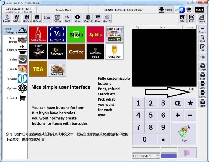Open the Admin download menu button
Screen dimensions: 209x163
click(165, 10)
